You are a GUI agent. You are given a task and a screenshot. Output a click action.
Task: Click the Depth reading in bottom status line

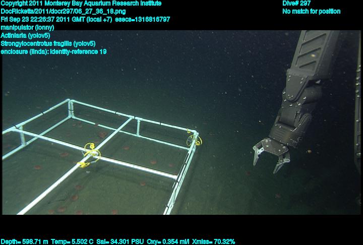(24, 241)
